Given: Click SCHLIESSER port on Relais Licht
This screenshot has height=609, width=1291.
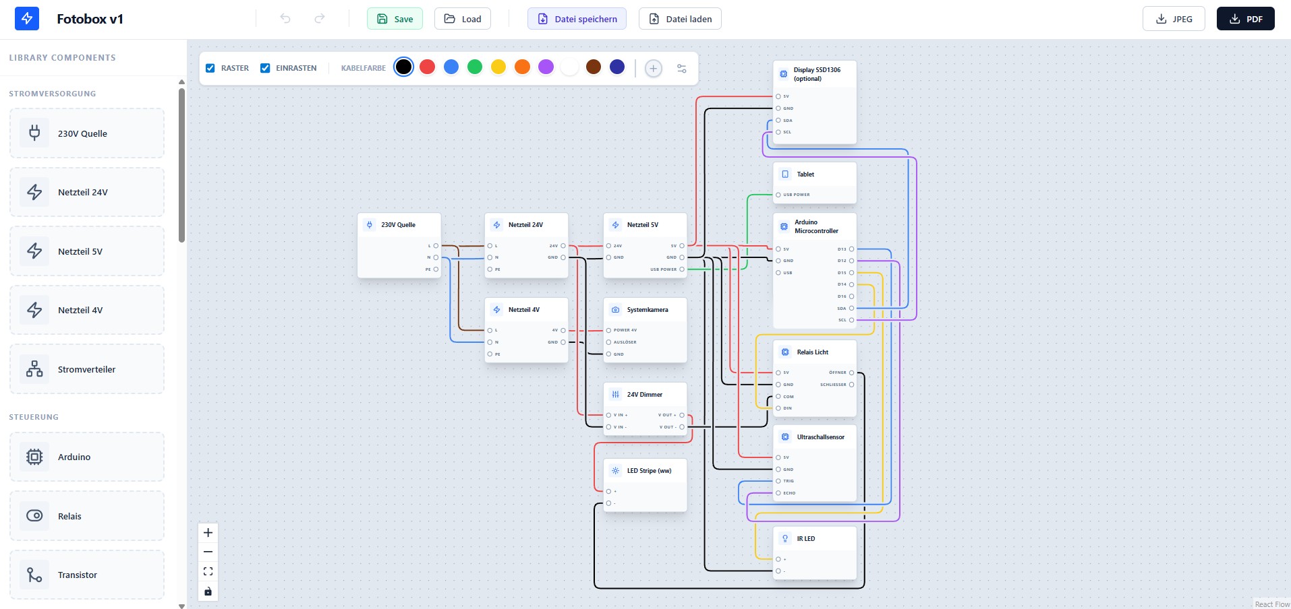Looking at the screenshot, I should pyautogui.click(x=851, y=385).
